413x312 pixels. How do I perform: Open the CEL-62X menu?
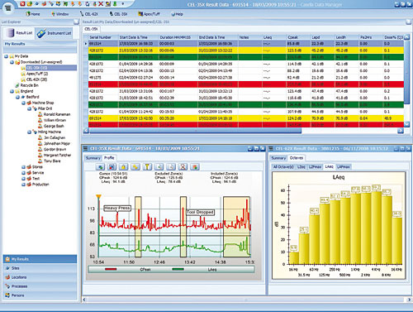tap(88, 14)
